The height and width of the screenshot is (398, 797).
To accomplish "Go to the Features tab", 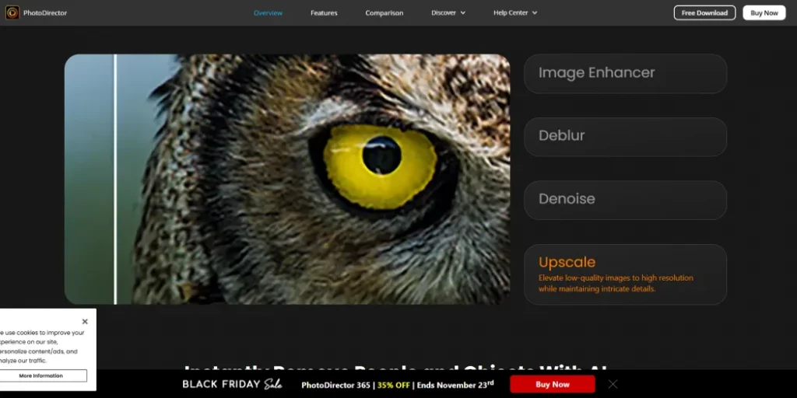I will click(324, 12).
